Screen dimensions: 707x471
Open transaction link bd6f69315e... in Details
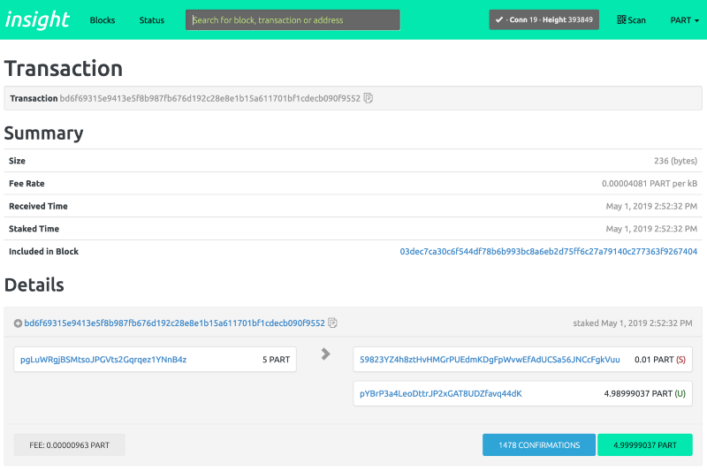pos(174,323)
